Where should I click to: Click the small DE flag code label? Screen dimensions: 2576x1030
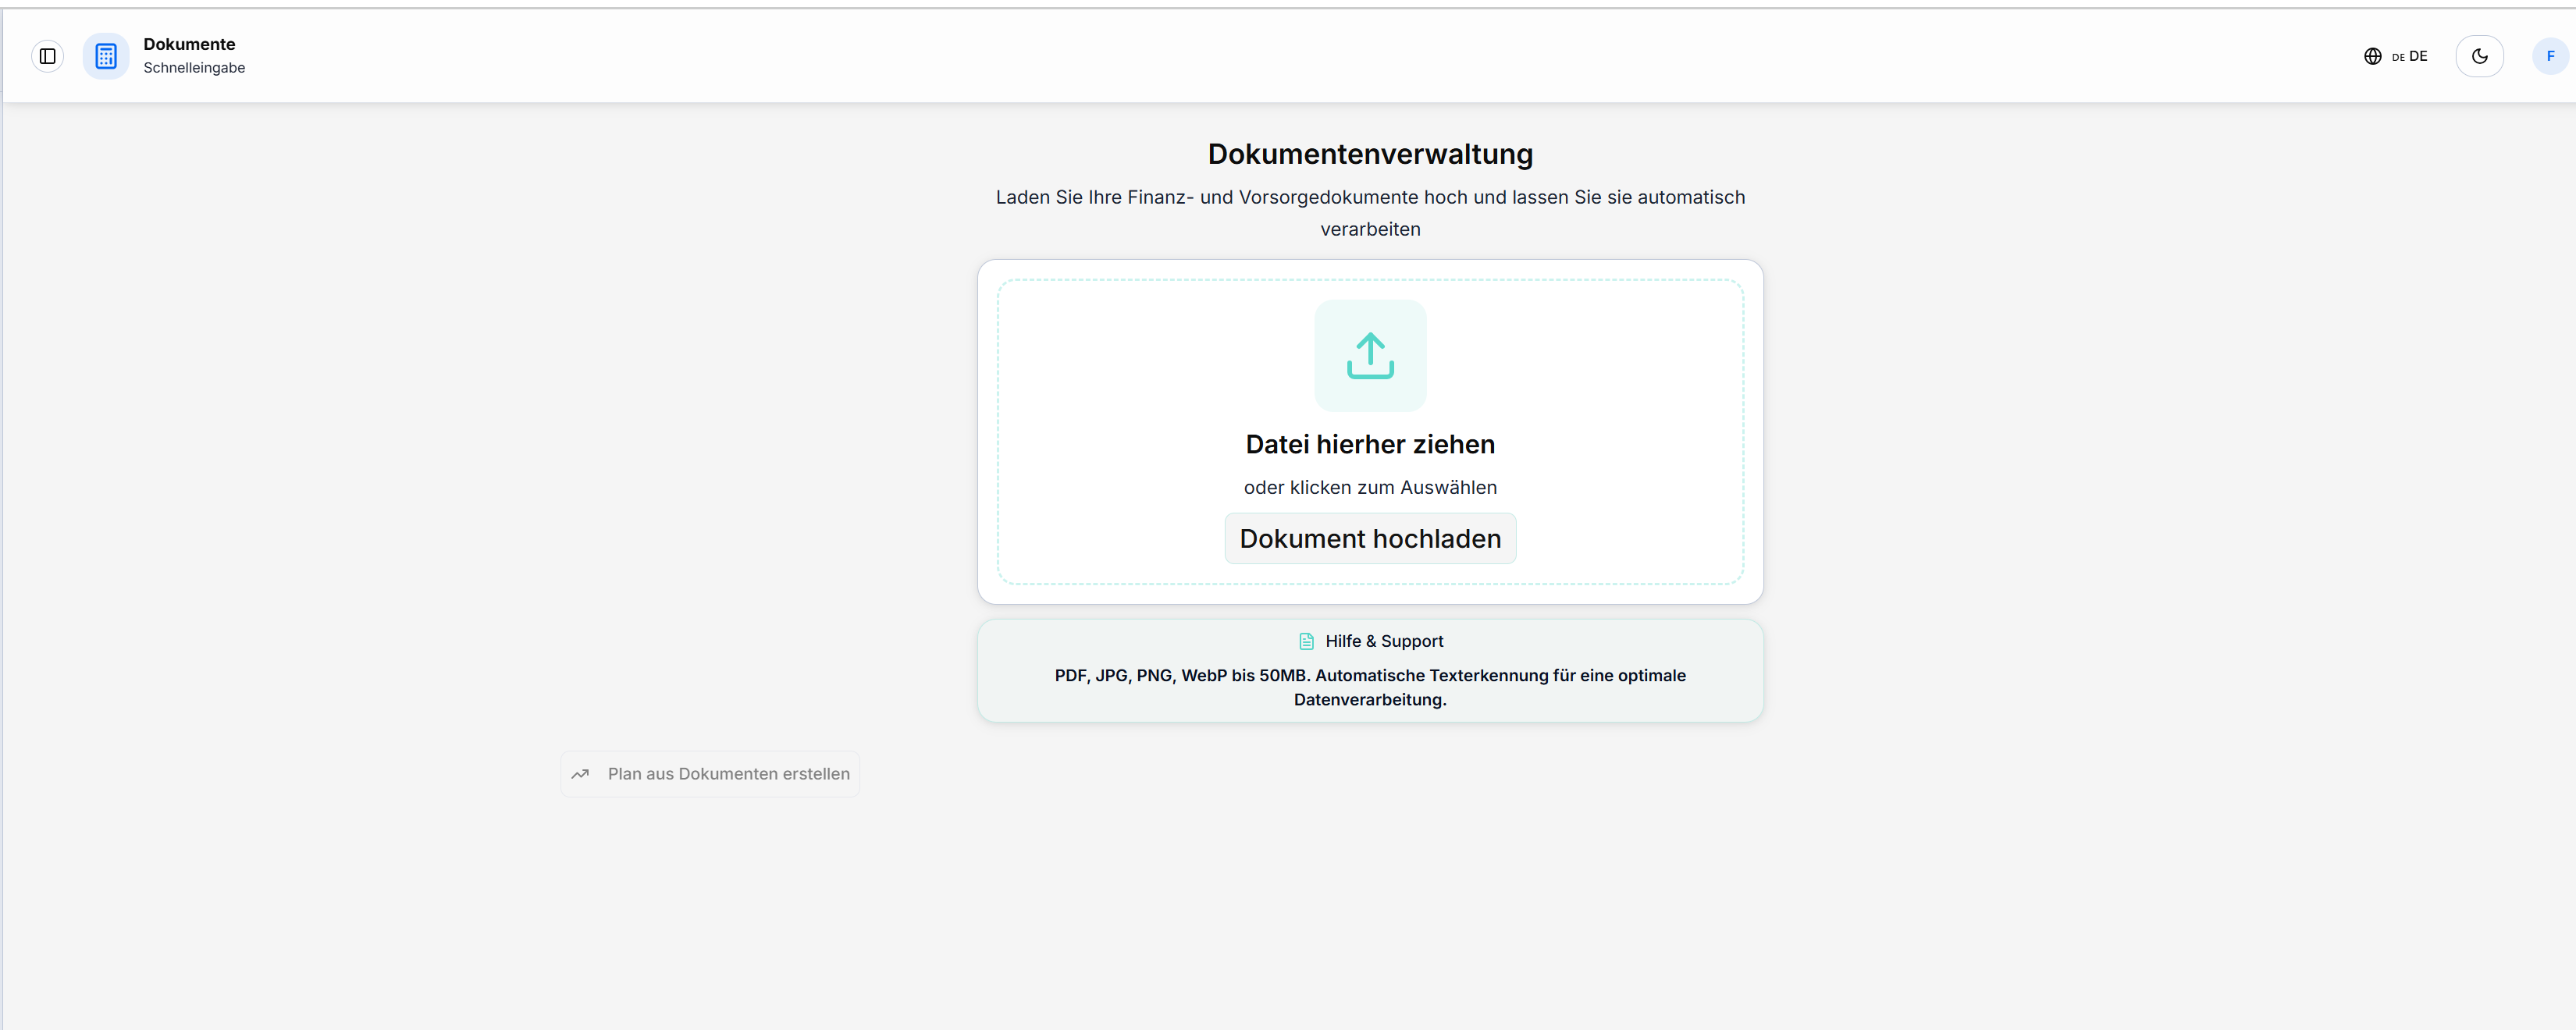tap(2397, 58)
